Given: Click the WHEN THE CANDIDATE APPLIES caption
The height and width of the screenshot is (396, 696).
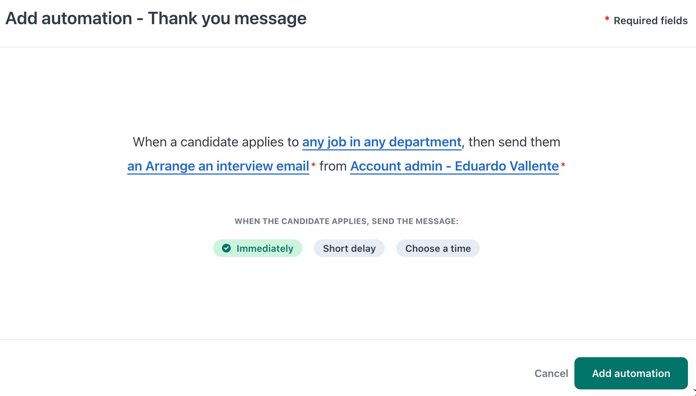Looking at the screenshot, I should (346, 221).
